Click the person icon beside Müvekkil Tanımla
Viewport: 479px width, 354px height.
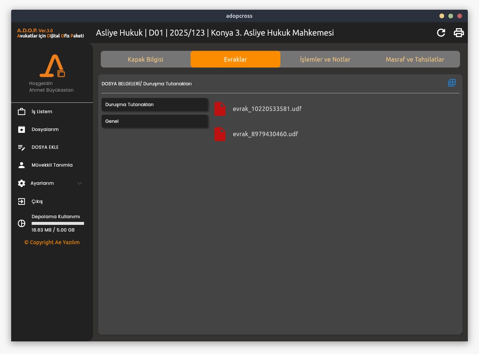click(x=22, y=165)
